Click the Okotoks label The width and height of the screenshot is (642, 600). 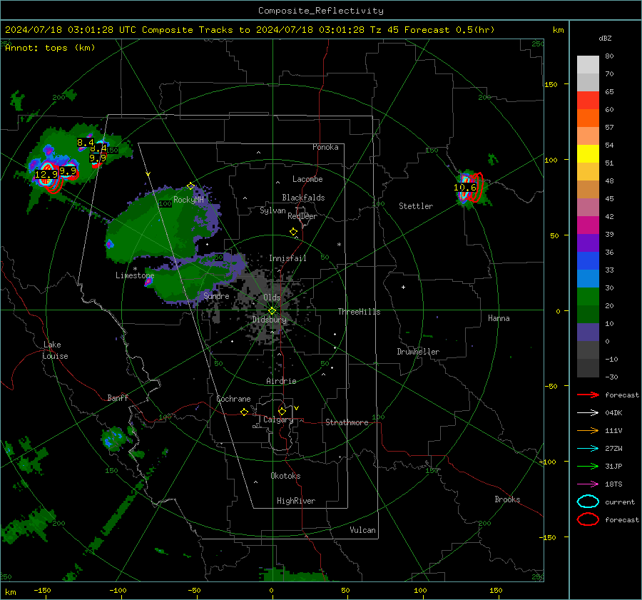(285, 475)
